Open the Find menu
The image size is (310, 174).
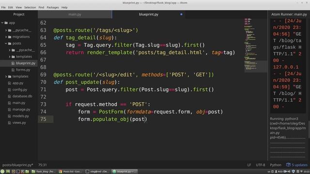pyautogui.click(x=41, y=7)
